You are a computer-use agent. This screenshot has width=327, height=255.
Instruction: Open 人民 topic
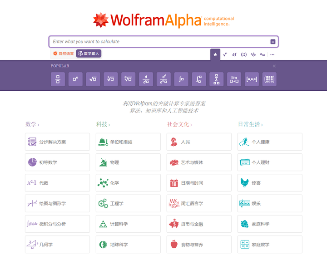click(199, 142)
